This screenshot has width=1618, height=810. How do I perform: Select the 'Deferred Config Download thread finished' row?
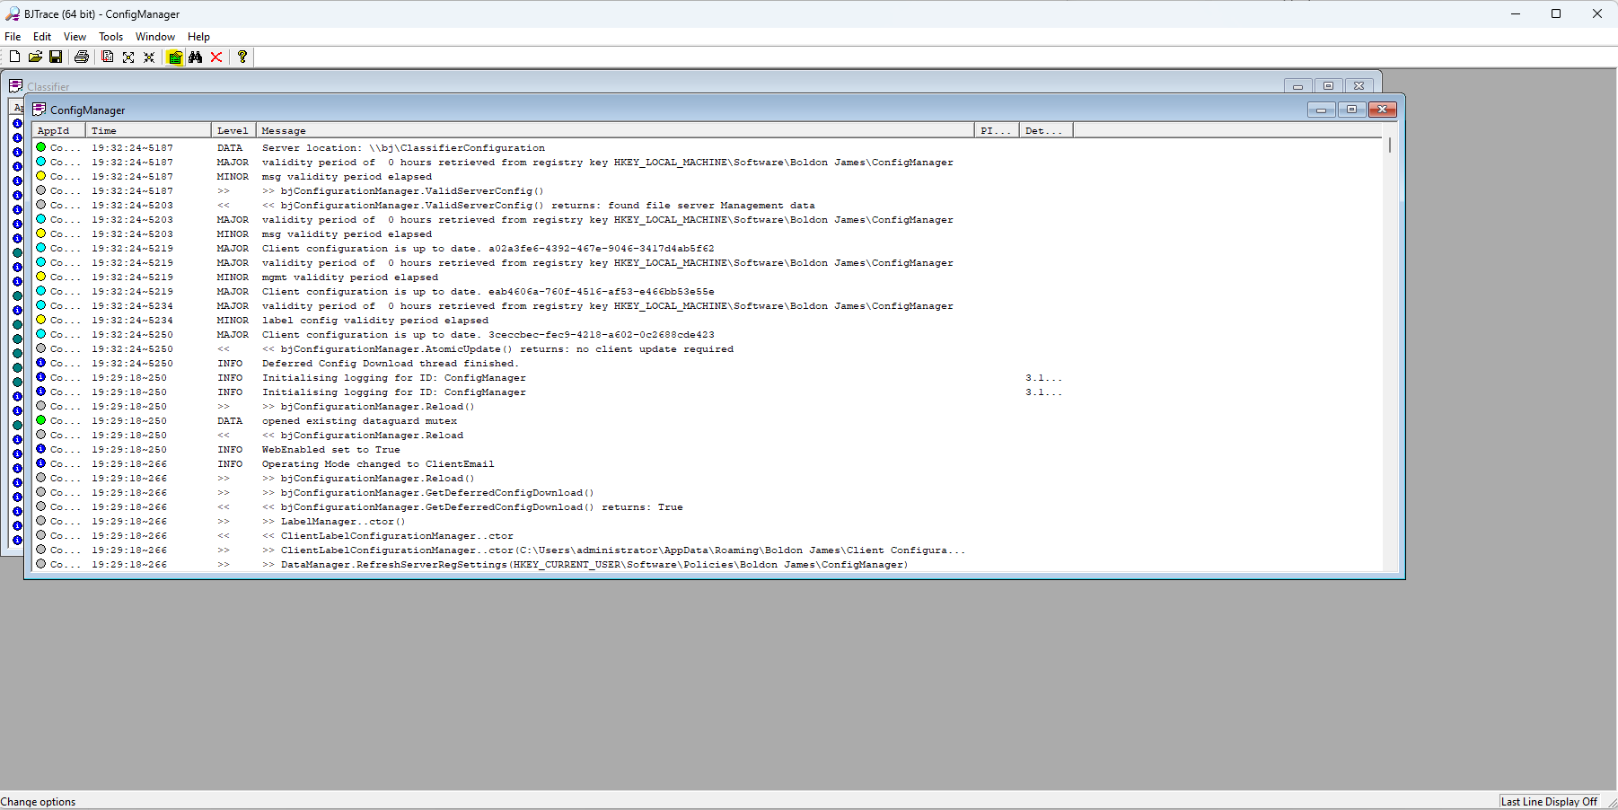tap(390, 364)
